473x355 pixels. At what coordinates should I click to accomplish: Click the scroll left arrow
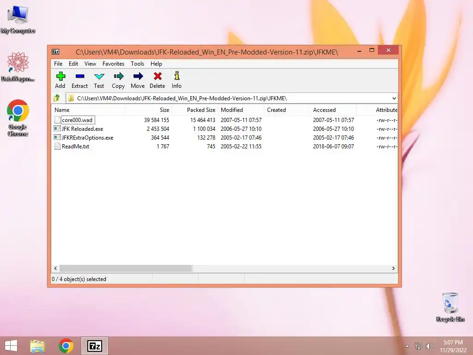click(x=55, y=268)
